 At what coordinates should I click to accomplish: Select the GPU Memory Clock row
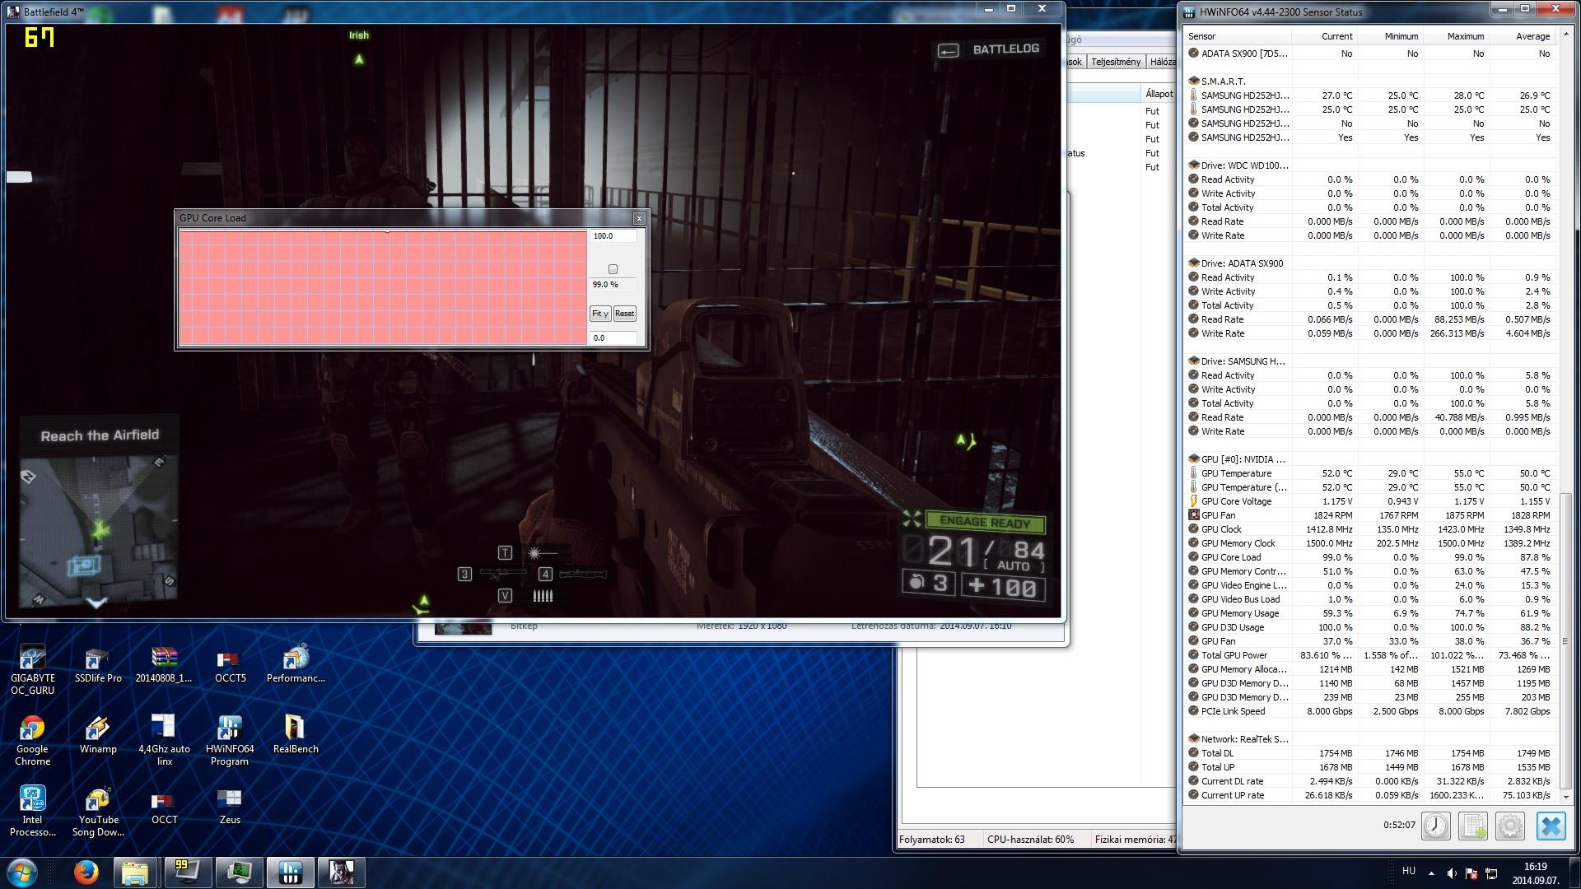tap(1369, 543)
